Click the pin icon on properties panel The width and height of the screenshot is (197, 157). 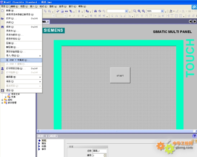tap(194, 136)
